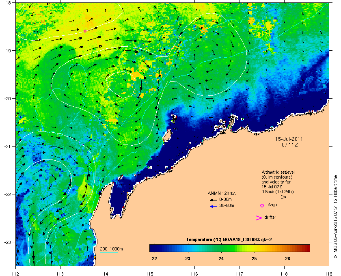Screen dimensions: 341x276
Task: Click the longitude axis label 114
Action: click(x=105, y=274)
